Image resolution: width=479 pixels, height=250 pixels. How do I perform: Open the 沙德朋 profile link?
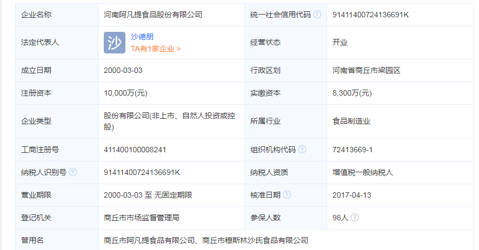click(x=142, y=37)
